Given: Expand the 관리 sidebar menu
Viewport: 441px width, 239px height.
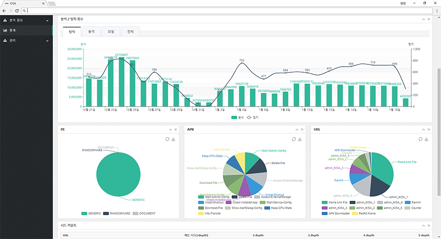Looking at the screenshot, I should (26, 41).
